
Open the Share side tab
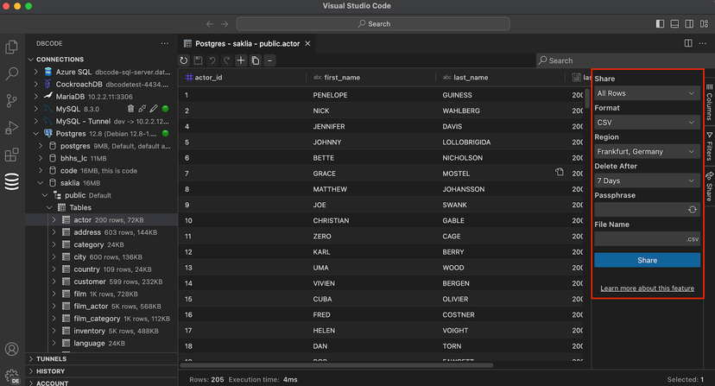click(x=709, y=187)
